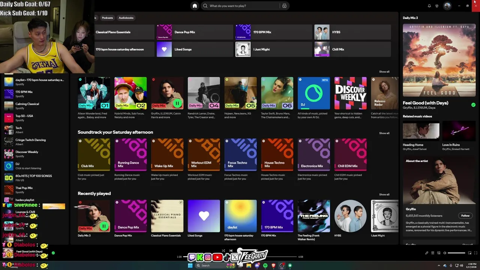Image resolution: width=480 pixels, height=270 pixels.
Task: Open Daily Mix 02 card
Action: pyautogui.click(x=130, y=98)
